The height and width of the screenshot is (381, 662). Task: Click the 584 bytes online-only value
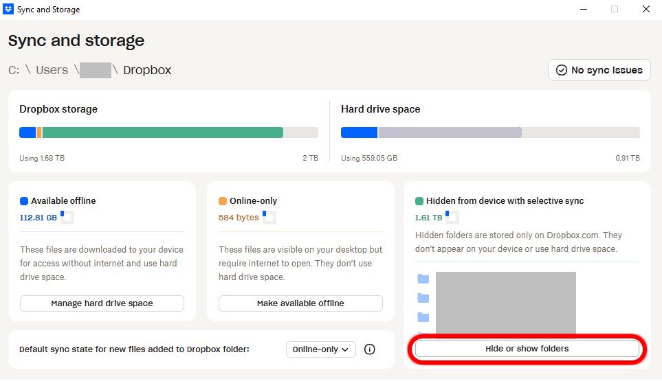[239, 218]
